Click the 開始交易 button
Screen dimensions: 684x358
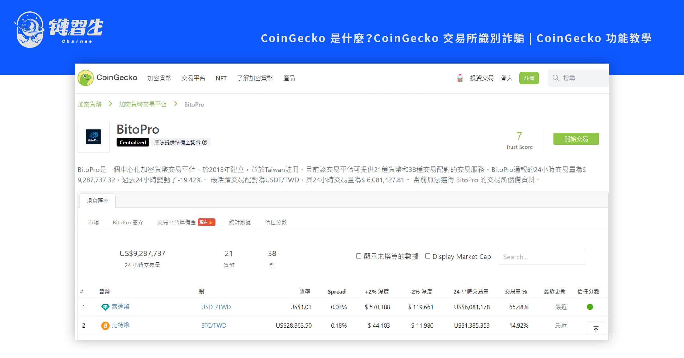(576, 139)
